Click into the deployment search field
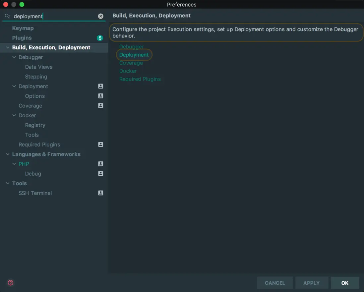 (x=53, y=16)
